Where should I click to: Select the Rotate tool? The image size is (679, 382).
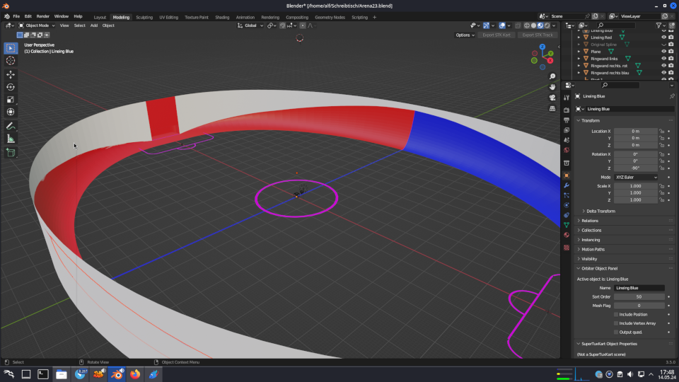[x=11, y=87]
